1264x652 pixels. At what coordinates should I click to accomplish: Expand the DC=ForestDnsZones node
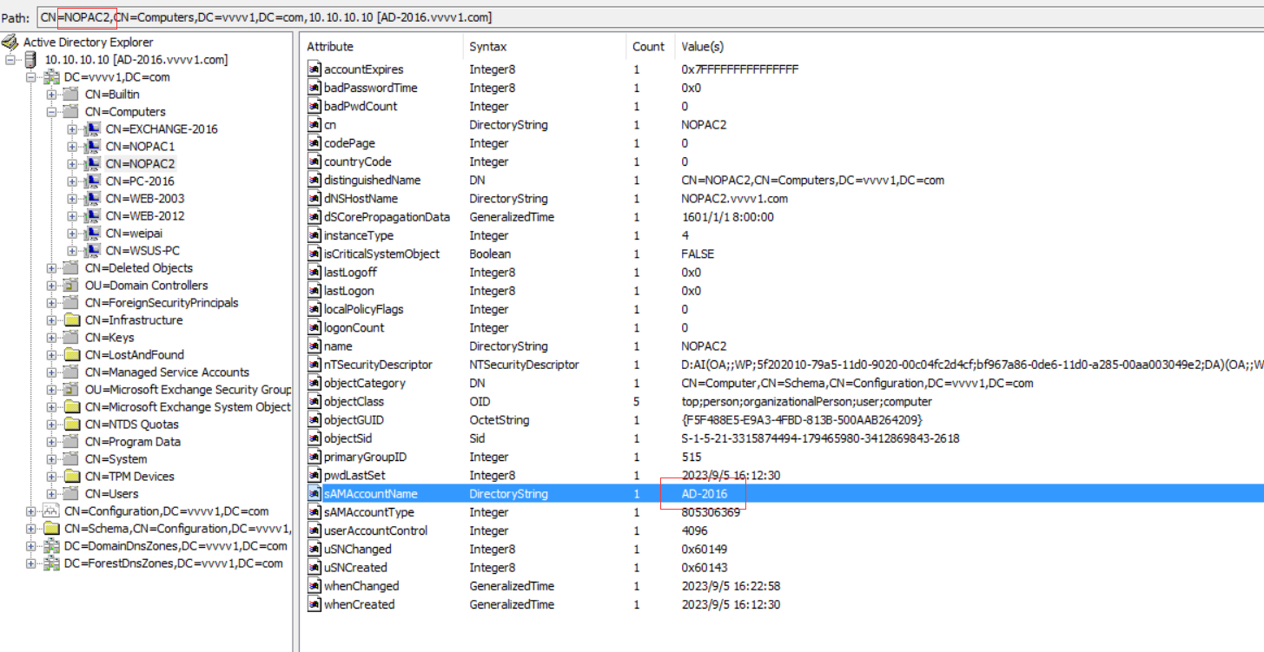tap(30, 563)
